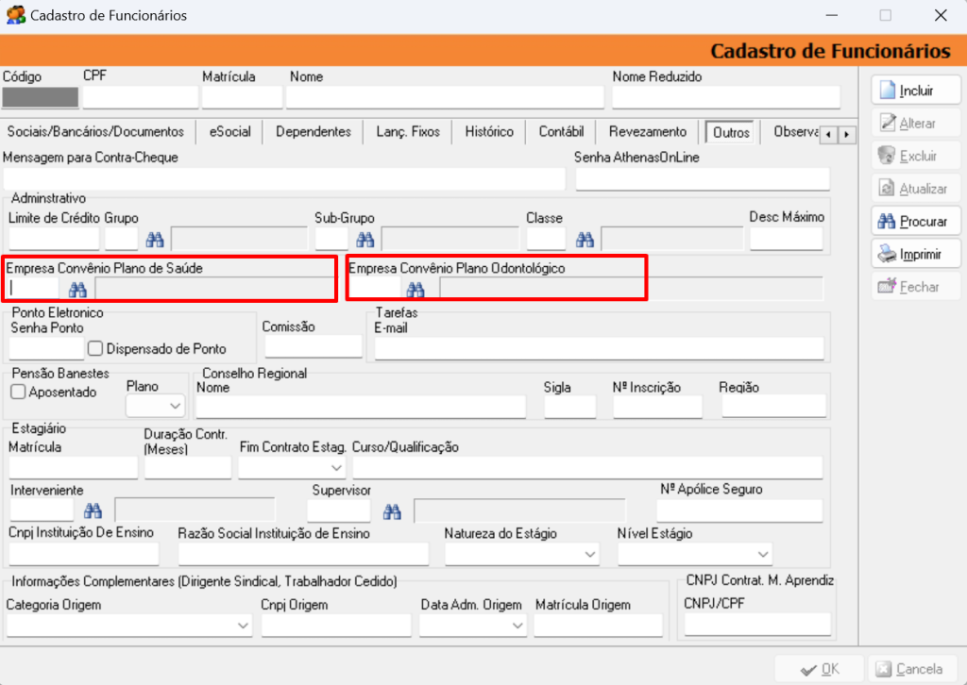Focus the CPF input field
Image resolution: width=967 pixels, height=685 pixels.
pyautogui.click(x=141, y=97)
